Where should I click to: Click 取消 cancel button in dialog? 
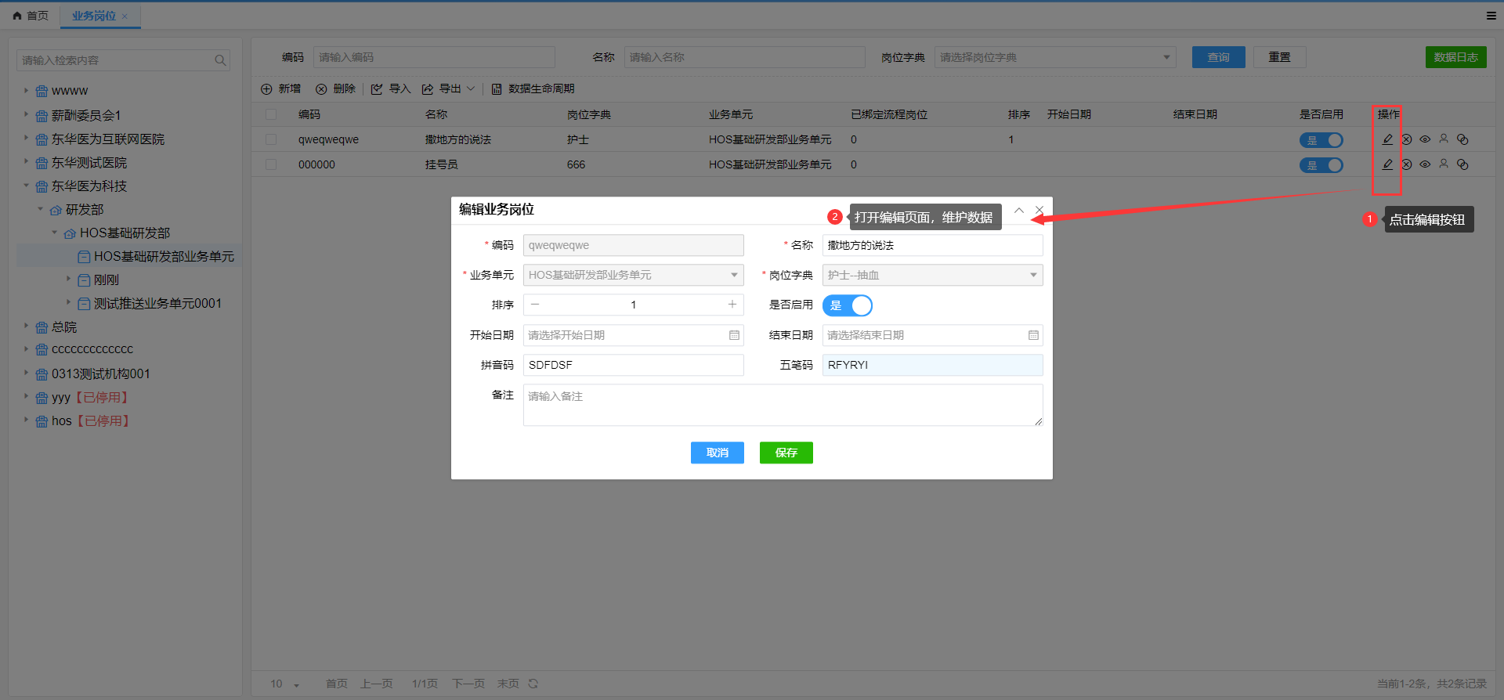click(717, 453)
